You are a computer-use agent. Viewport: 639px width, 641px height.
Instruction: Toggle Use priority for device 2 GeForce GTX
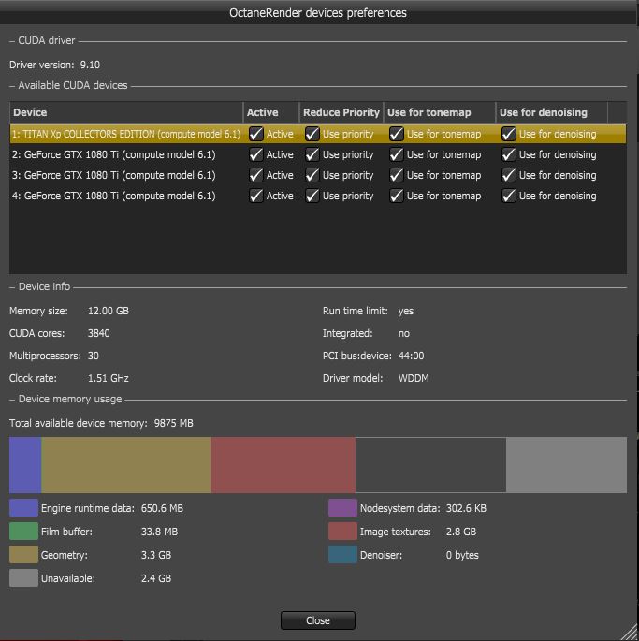point(312,154)
